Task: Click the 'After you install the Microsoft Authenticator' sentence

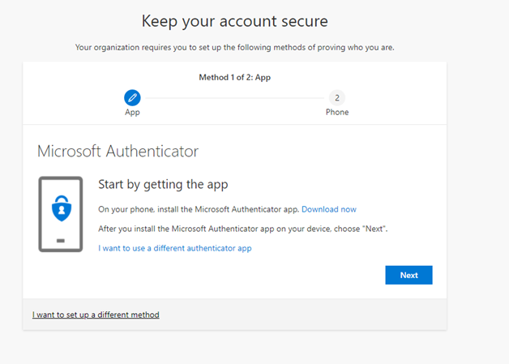Action: (243, 229)
